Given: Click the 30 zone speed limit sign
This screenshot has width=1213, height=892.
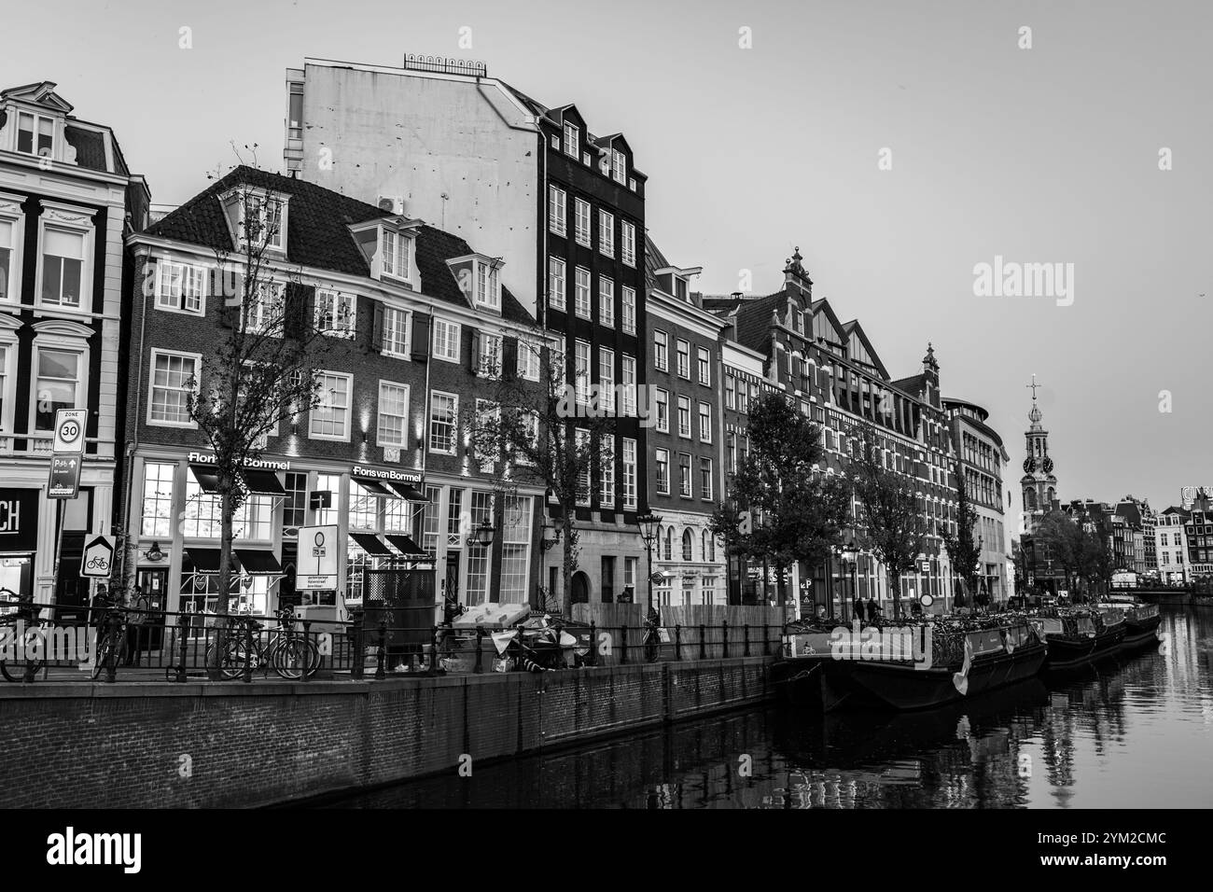Looking at the screenshot, I should (x=68, y=430).
